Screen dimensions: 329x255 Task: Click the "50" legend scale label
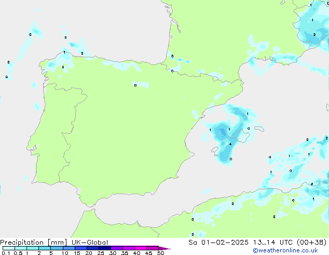pos(160,253)
